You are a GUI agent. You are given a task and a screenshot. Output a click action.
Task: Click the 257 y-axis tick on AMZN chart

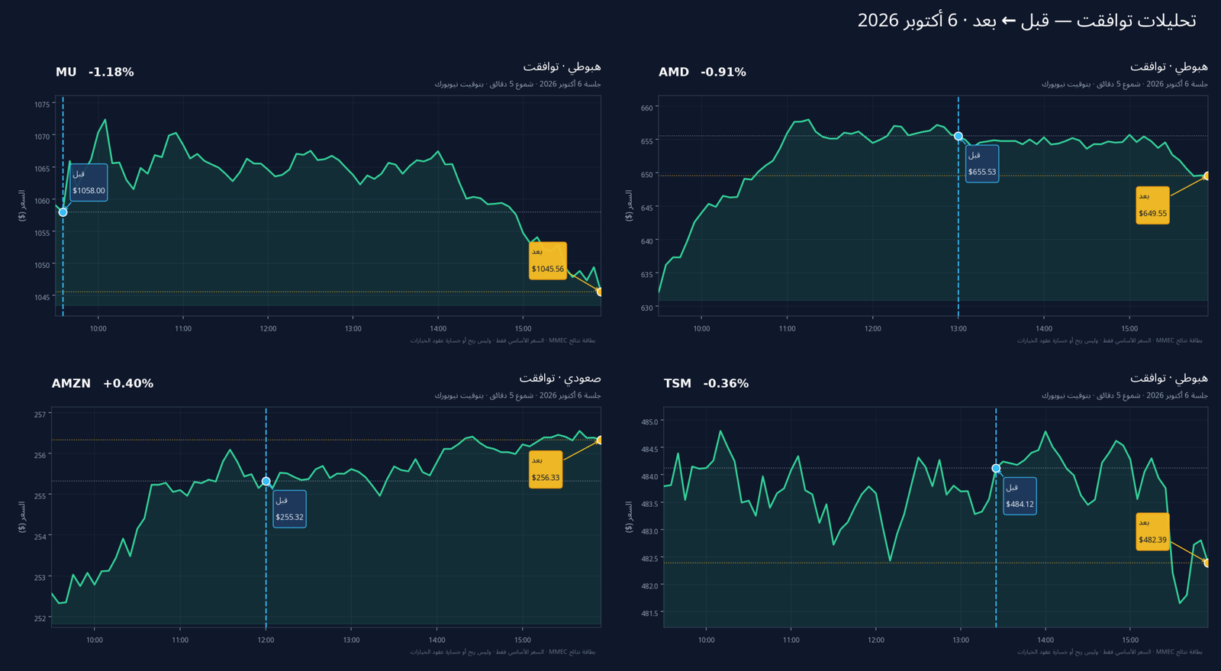click(x=40, y=415)
